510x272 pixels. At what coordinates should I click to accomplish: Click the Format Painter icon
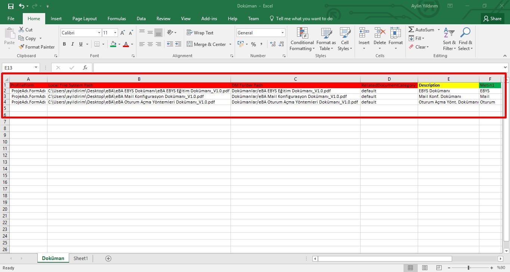(x=21, y=47)
